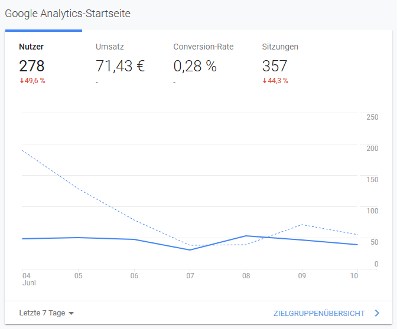Click the 08 date axis label
The image size is (397, 329).
coord(246,276)
